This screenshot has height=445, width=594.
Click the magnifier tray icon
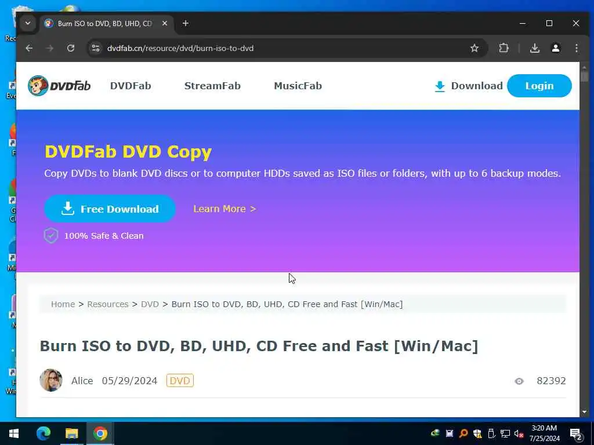[463, 433]
